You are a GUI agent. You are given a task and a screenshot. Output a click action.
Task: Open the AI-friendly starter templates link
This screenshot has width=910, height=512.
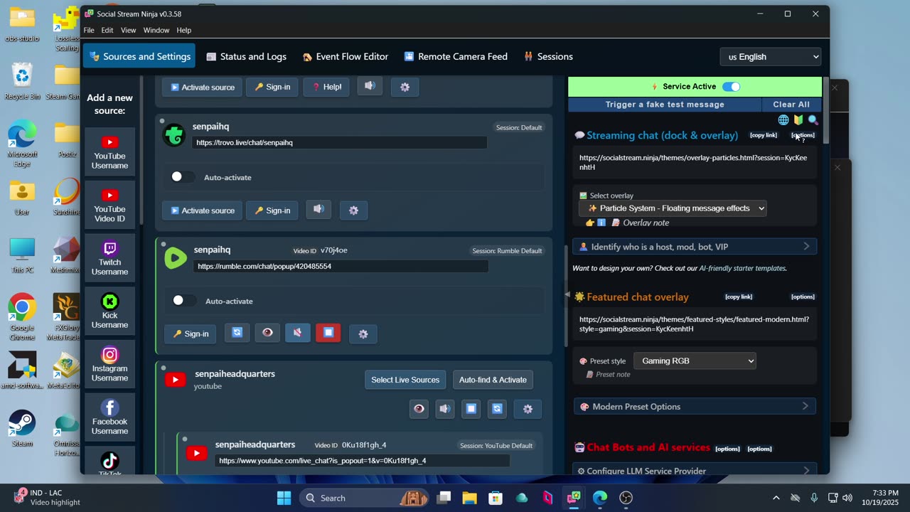(x=742, y=268)
